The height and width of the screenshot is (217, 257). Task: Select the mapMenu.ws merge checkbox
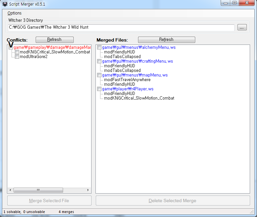[x=99, y=75]
